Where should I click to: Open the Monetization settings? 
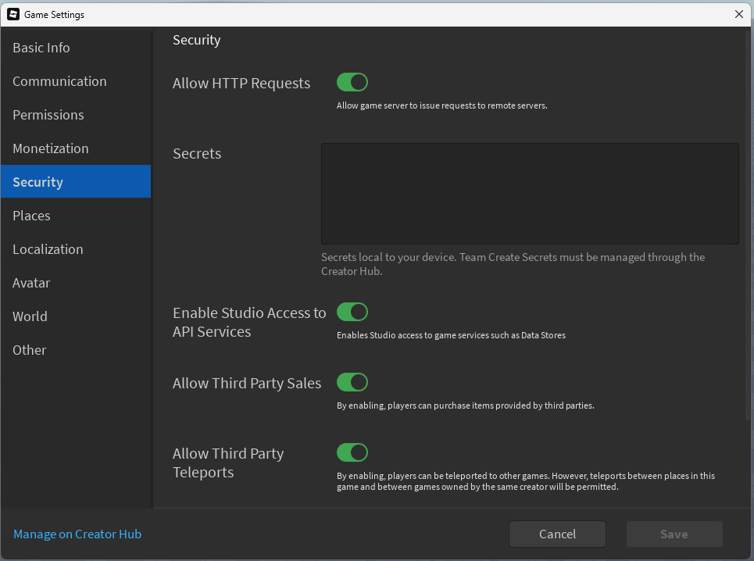pyautogui.click(x=50, y=148)
